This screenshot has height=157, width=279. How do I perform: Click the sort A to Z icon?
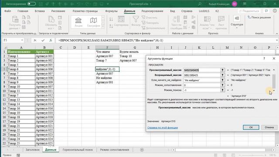111,19
